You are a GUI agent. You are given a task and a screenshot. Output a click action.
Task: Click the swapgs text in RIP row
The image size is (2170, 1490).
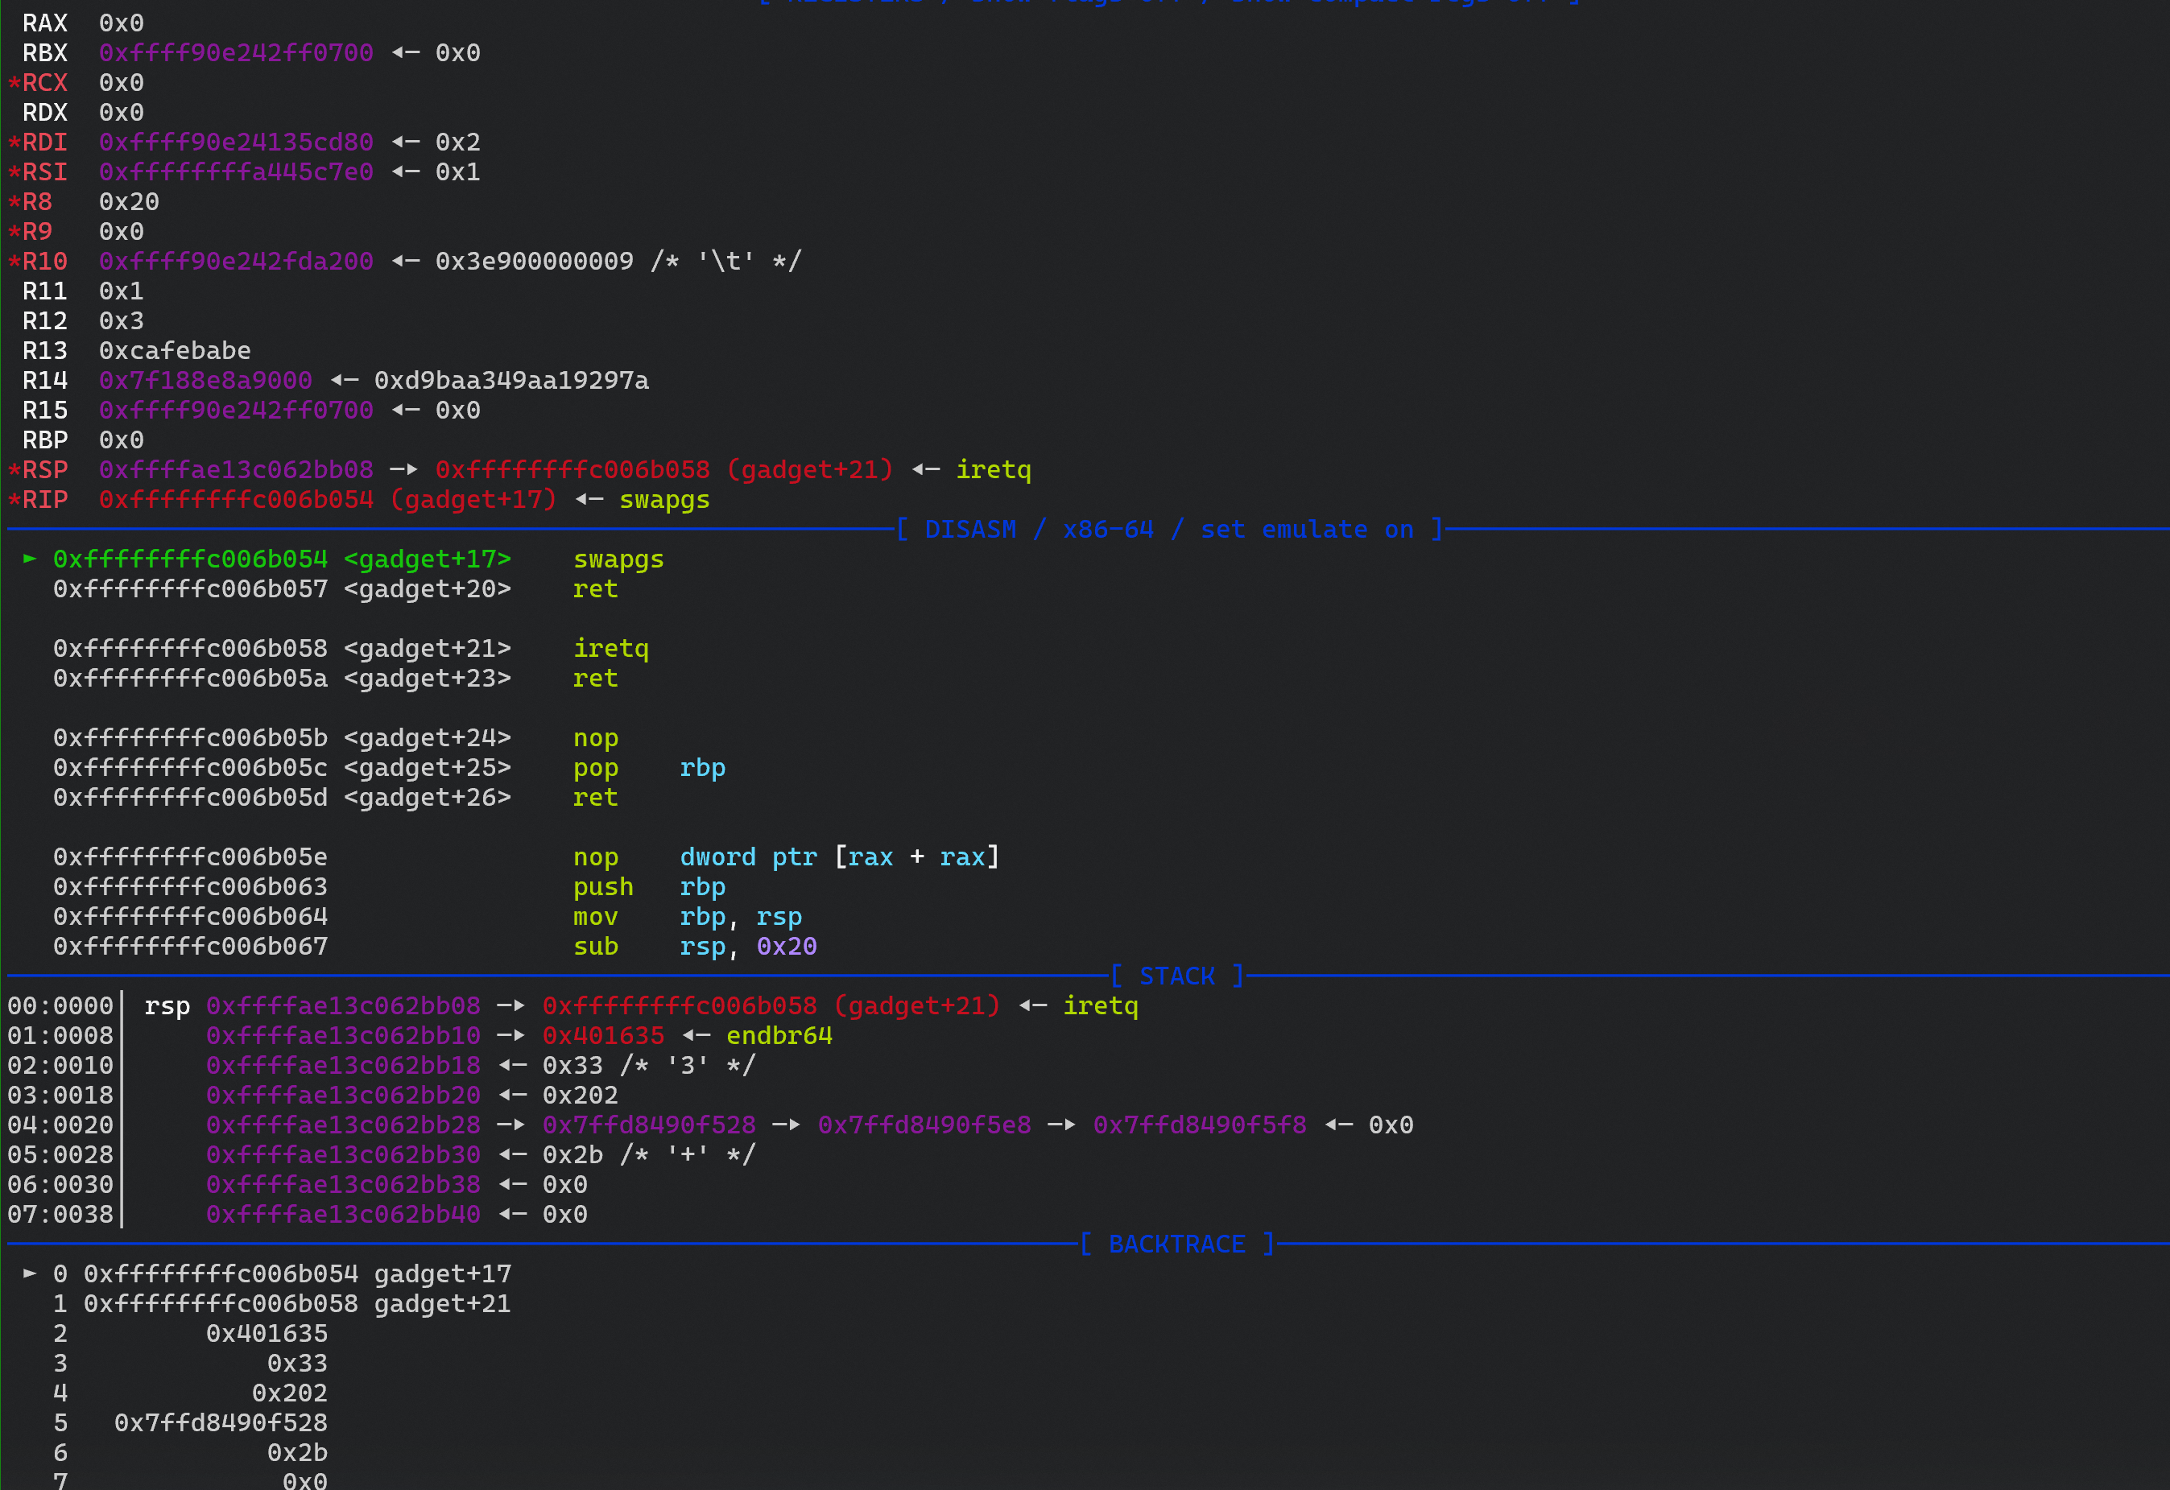(665, 501)
